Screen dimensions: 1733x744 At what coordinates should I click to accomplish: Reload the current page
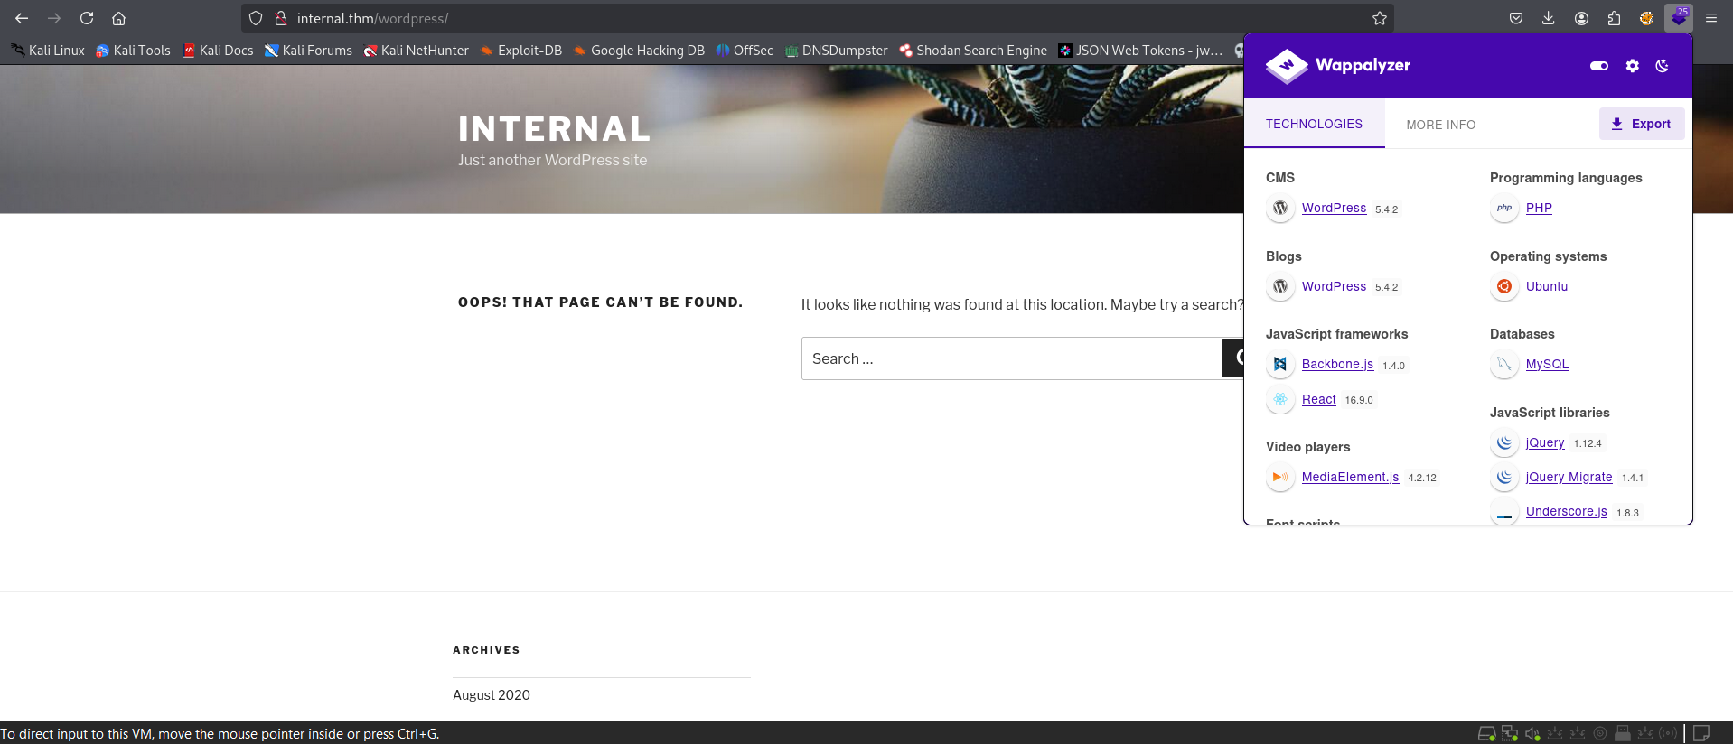tap(87, 18)
